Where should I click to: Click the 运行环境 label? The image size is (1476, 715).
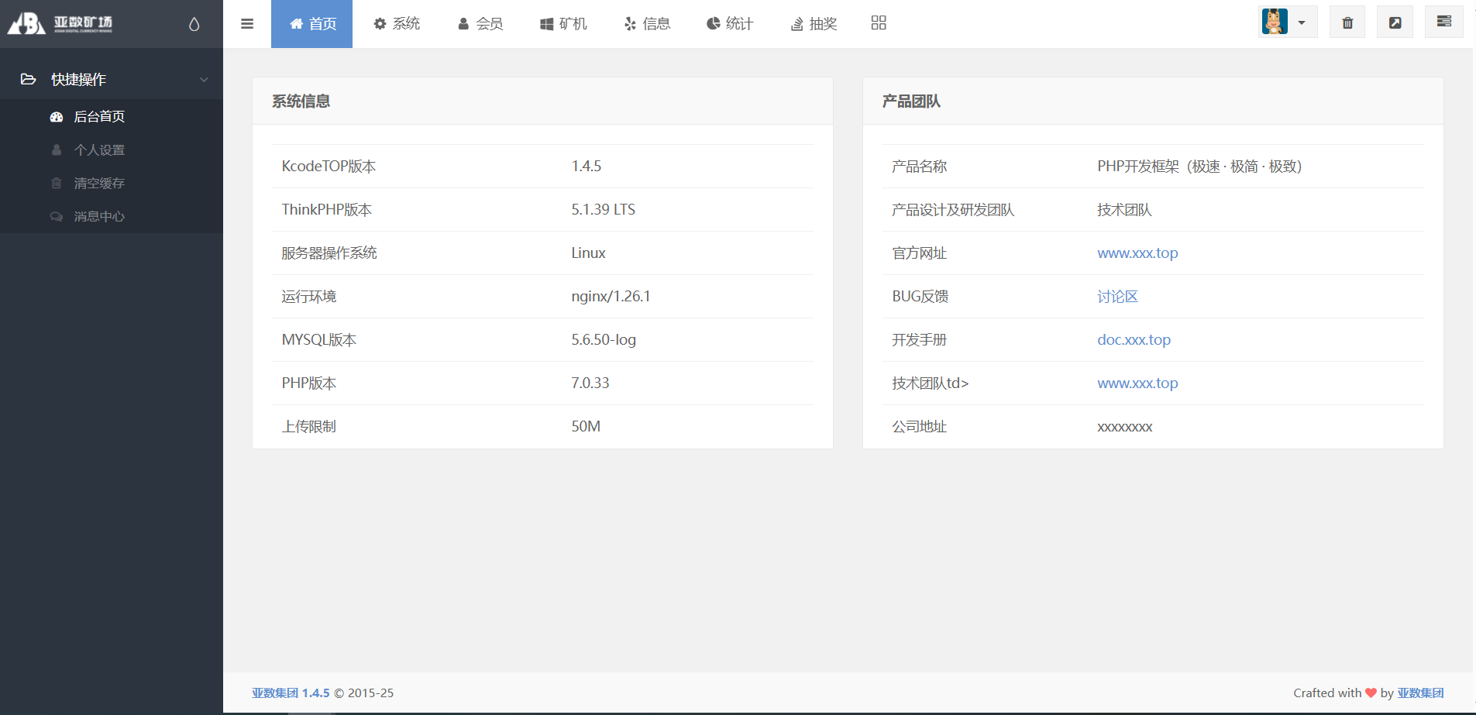[308, 297]
